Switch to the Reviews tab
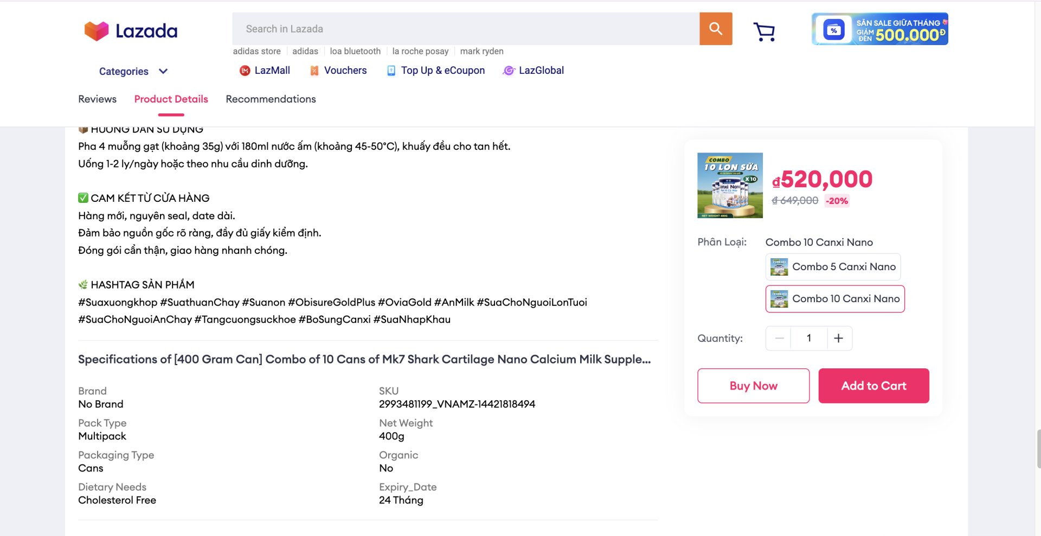 tap(97, 99)
